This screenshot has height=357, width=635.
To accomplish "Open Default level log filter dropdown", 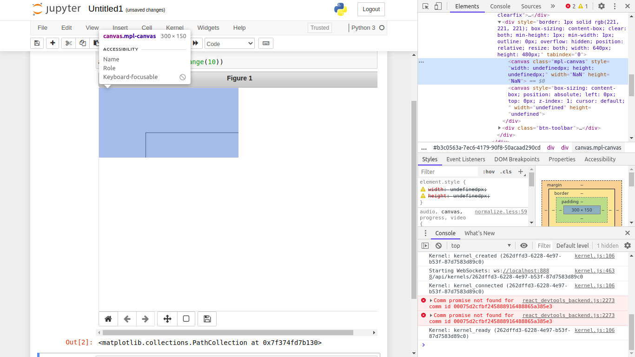I will point(572,245).
